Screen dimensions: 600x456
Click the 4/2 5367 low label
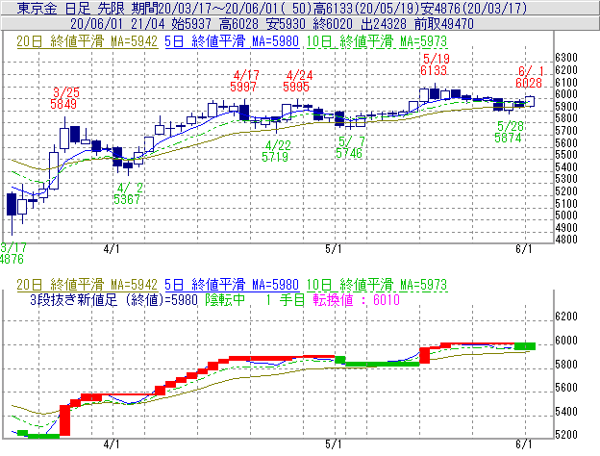point(128,193)
